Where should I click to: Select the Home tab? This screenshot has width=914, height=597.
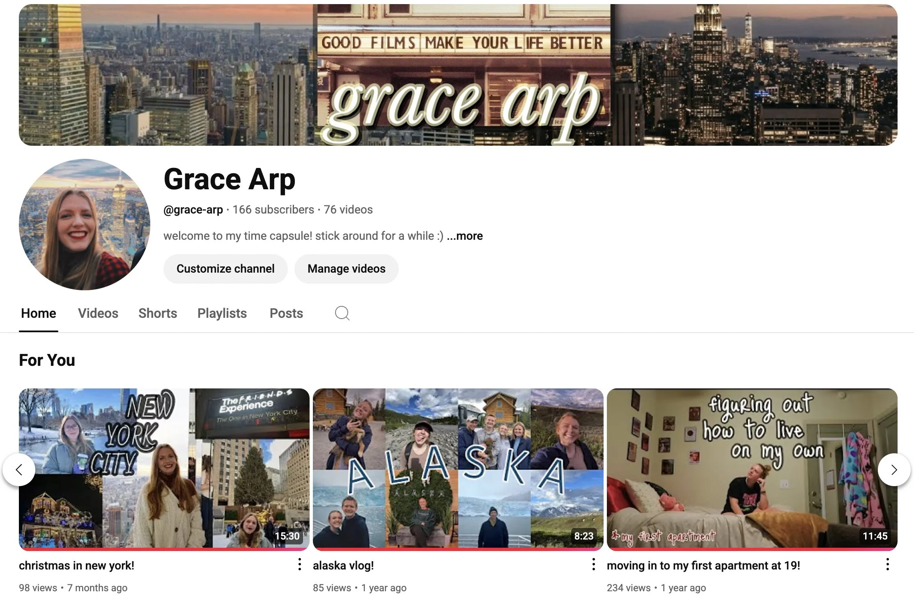pyautogui.click(x=39, y=313)
